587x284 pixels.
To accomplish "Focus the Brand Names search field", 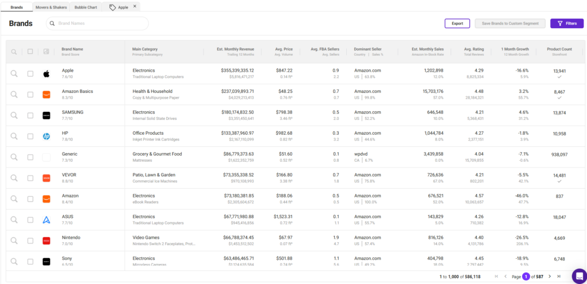I will click(x=97, y=23).
